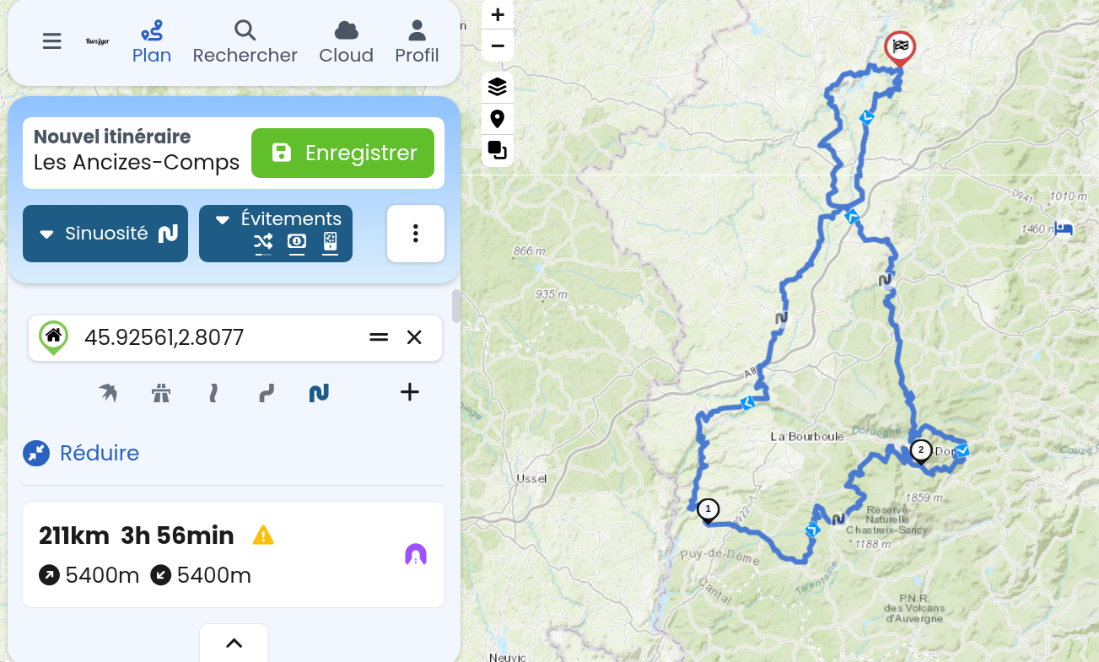Select the very sinuous routing mode
1099x662 pixels.
(319, 392)
